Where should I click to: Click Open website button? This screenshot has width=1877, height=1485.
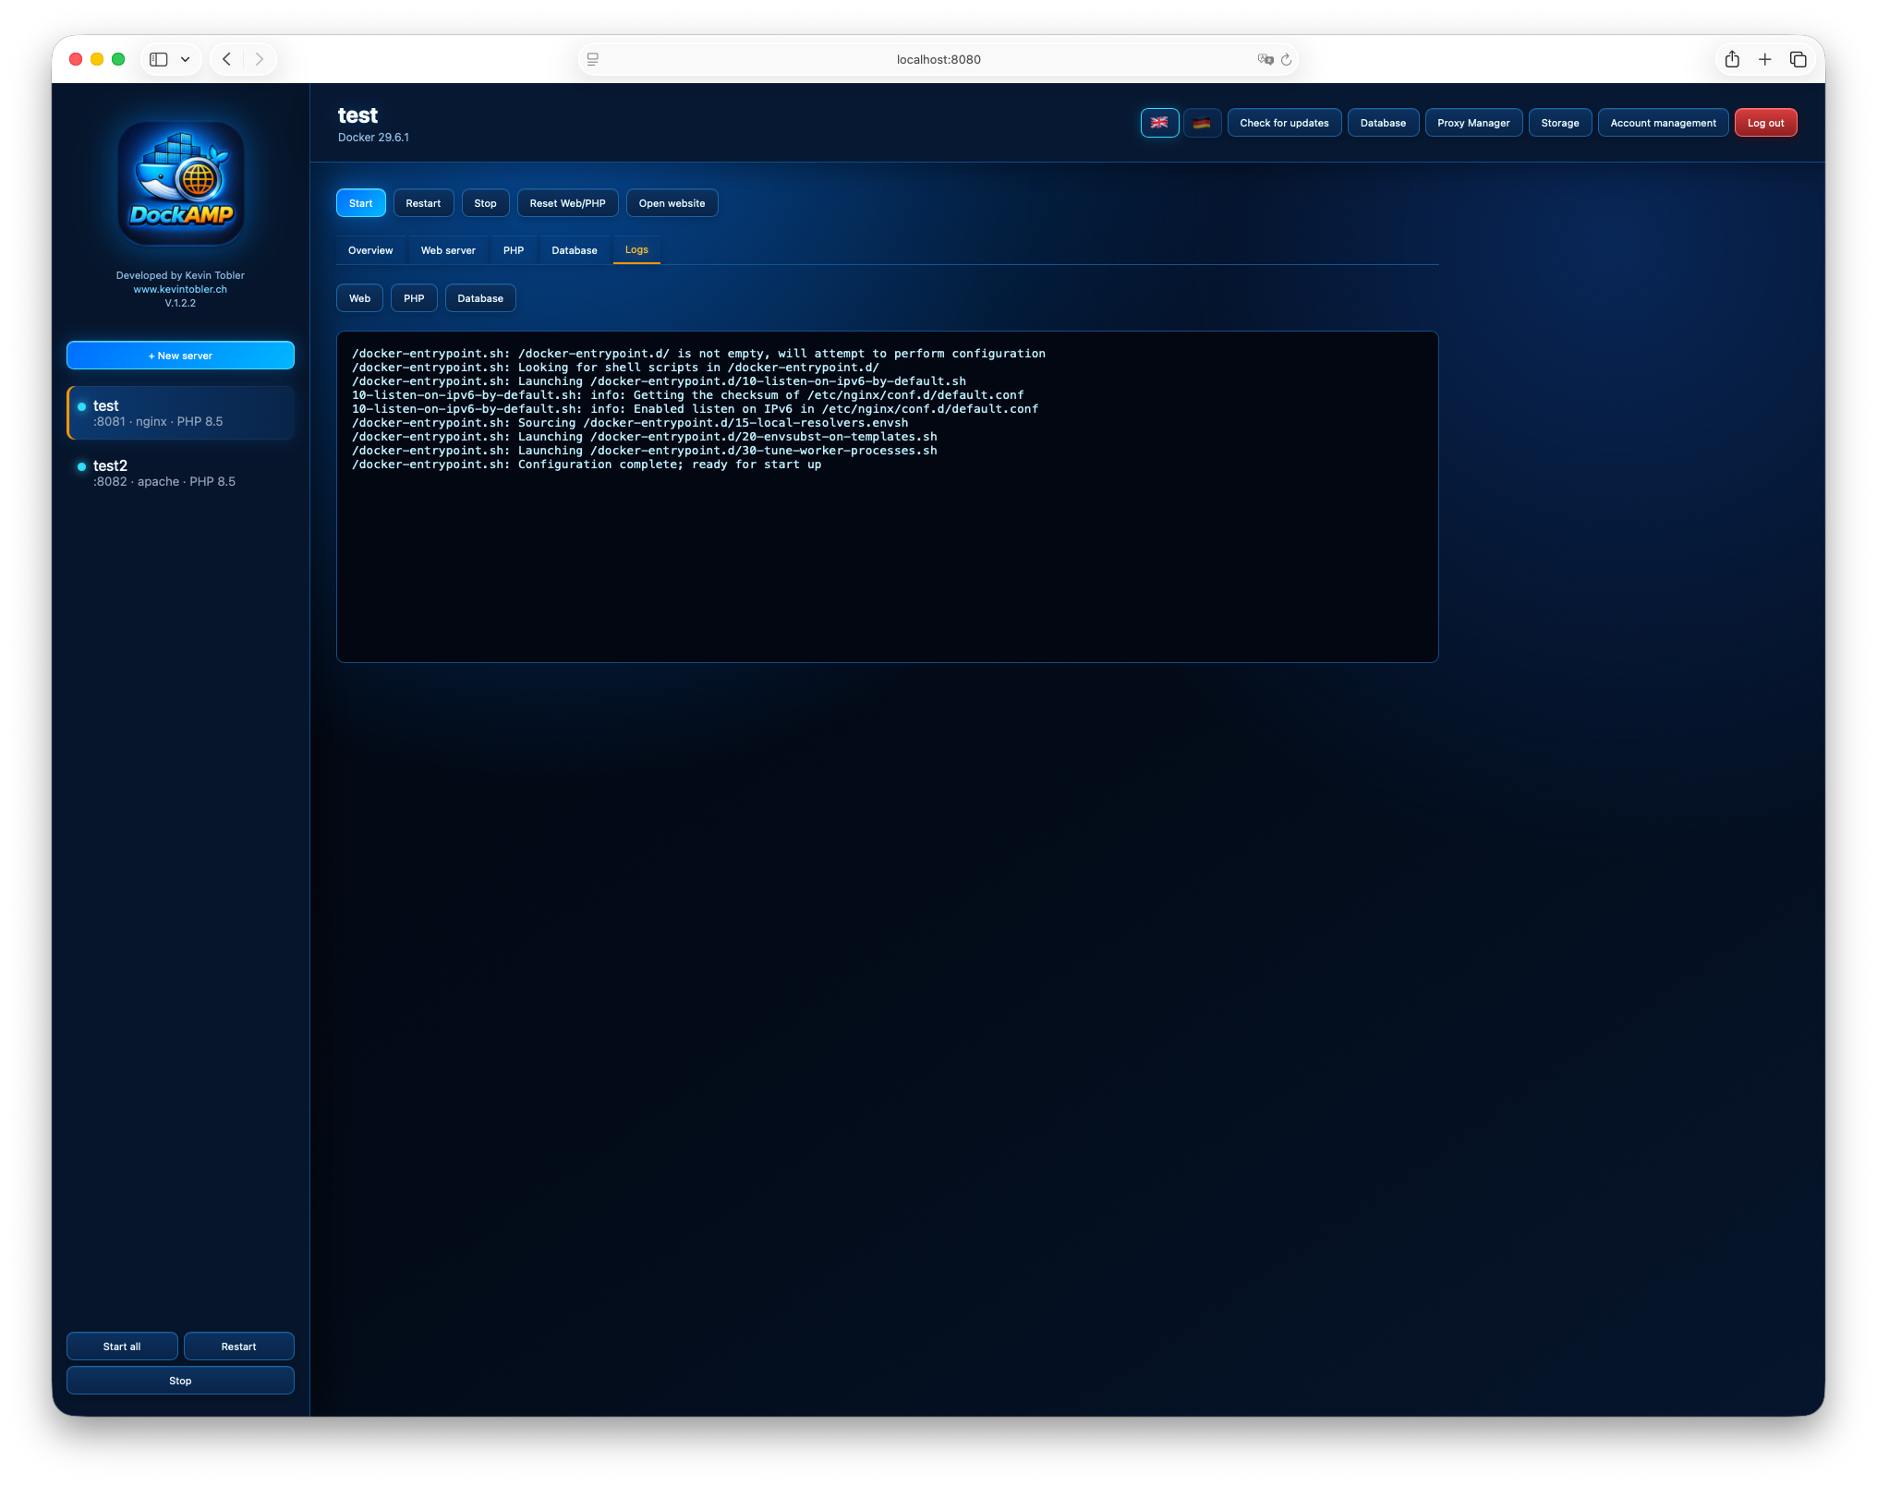tap(672, 203)
